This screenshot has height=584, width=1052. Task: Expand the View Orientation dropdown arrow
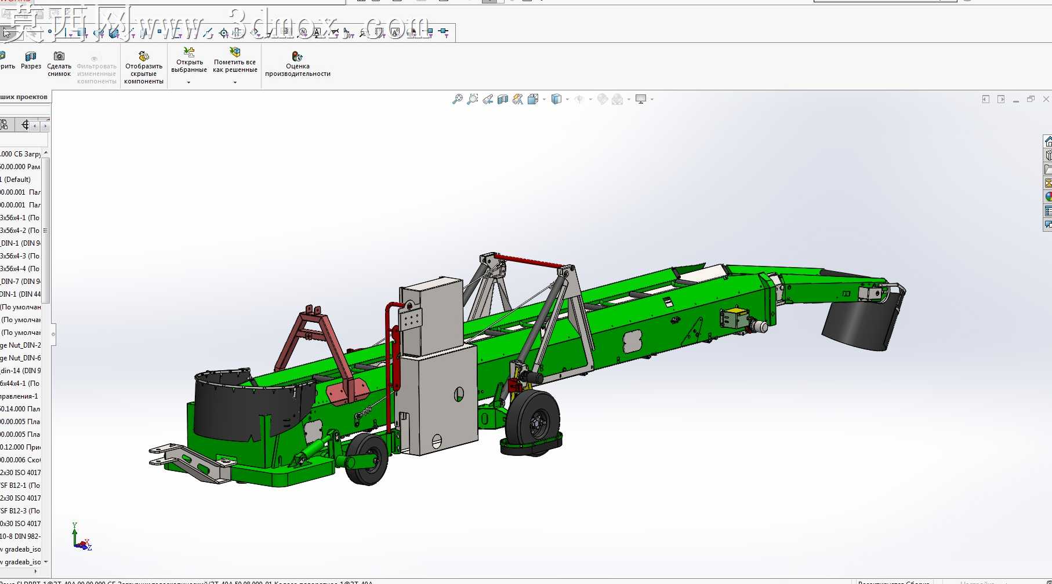544,99
